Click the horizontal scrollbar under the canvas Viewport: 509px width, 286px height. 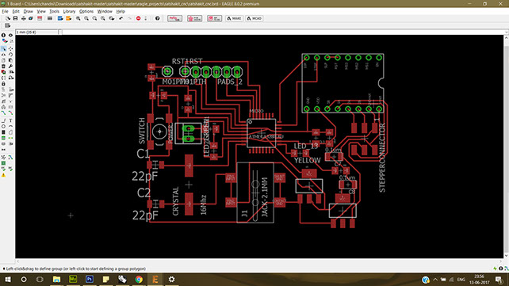coord(259,261)
